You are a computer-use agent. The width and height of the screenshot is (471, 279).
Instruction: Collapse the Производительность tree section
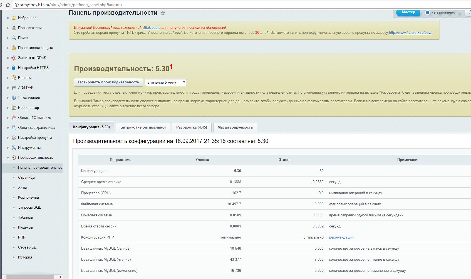click(8, 158)
